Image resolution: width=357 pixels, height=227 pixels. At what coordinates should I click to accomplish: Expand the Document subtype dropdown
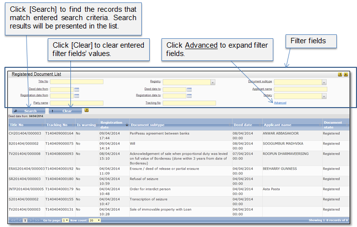click(324, 82)
